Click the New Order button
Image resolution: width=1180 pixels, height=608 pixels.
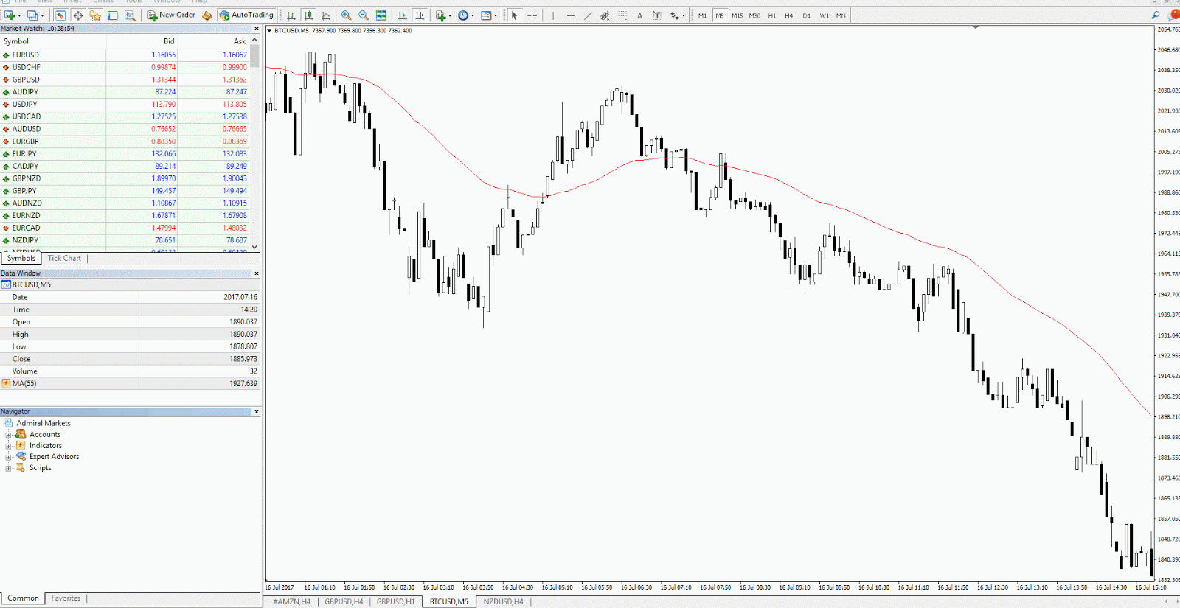click(171, 15)
